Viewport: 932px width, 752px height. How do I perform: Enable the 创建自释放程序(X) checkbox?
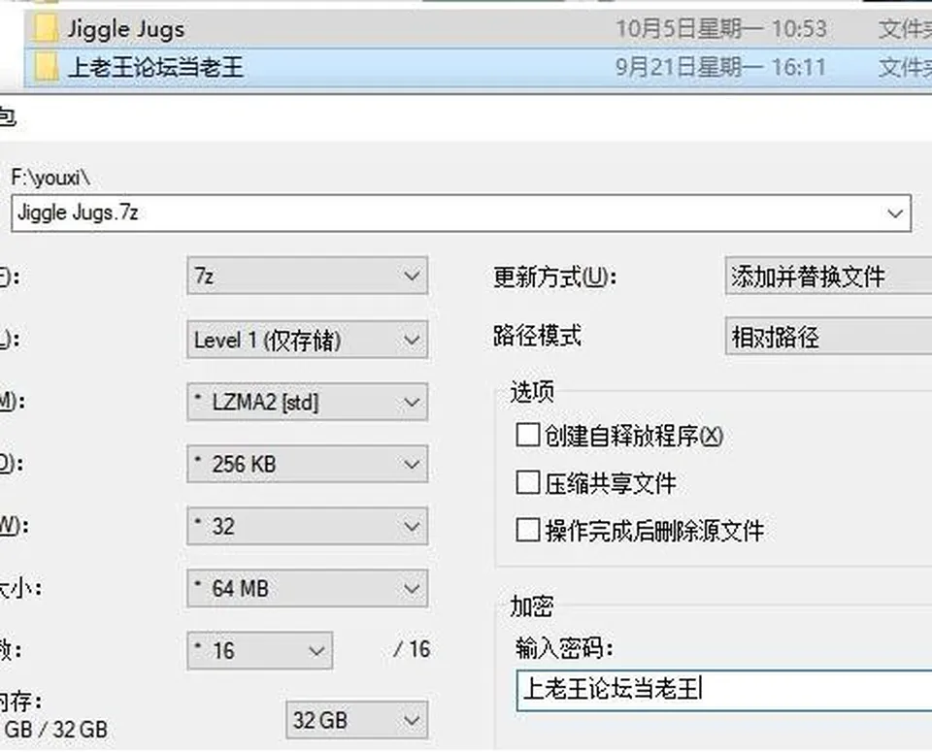pyautogui.click(x=528, y=435)
